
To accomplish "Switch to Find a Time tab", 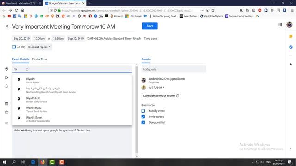I will tap(39, 59).
